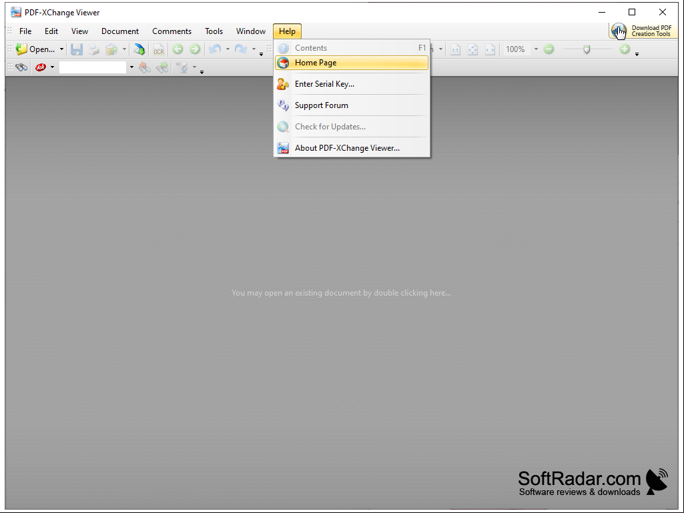
Task: Close the open Help menu
Action: click(x=287, y=31)
